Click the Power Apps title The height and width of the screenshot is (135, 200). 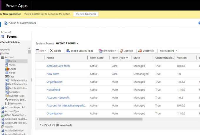16,6
